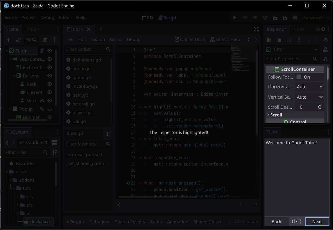Toggle RichTextLabel node visibility
Image resolution: width=333 pixels, height=230 pixels.
pyautogui.click(x=50, y=67)
